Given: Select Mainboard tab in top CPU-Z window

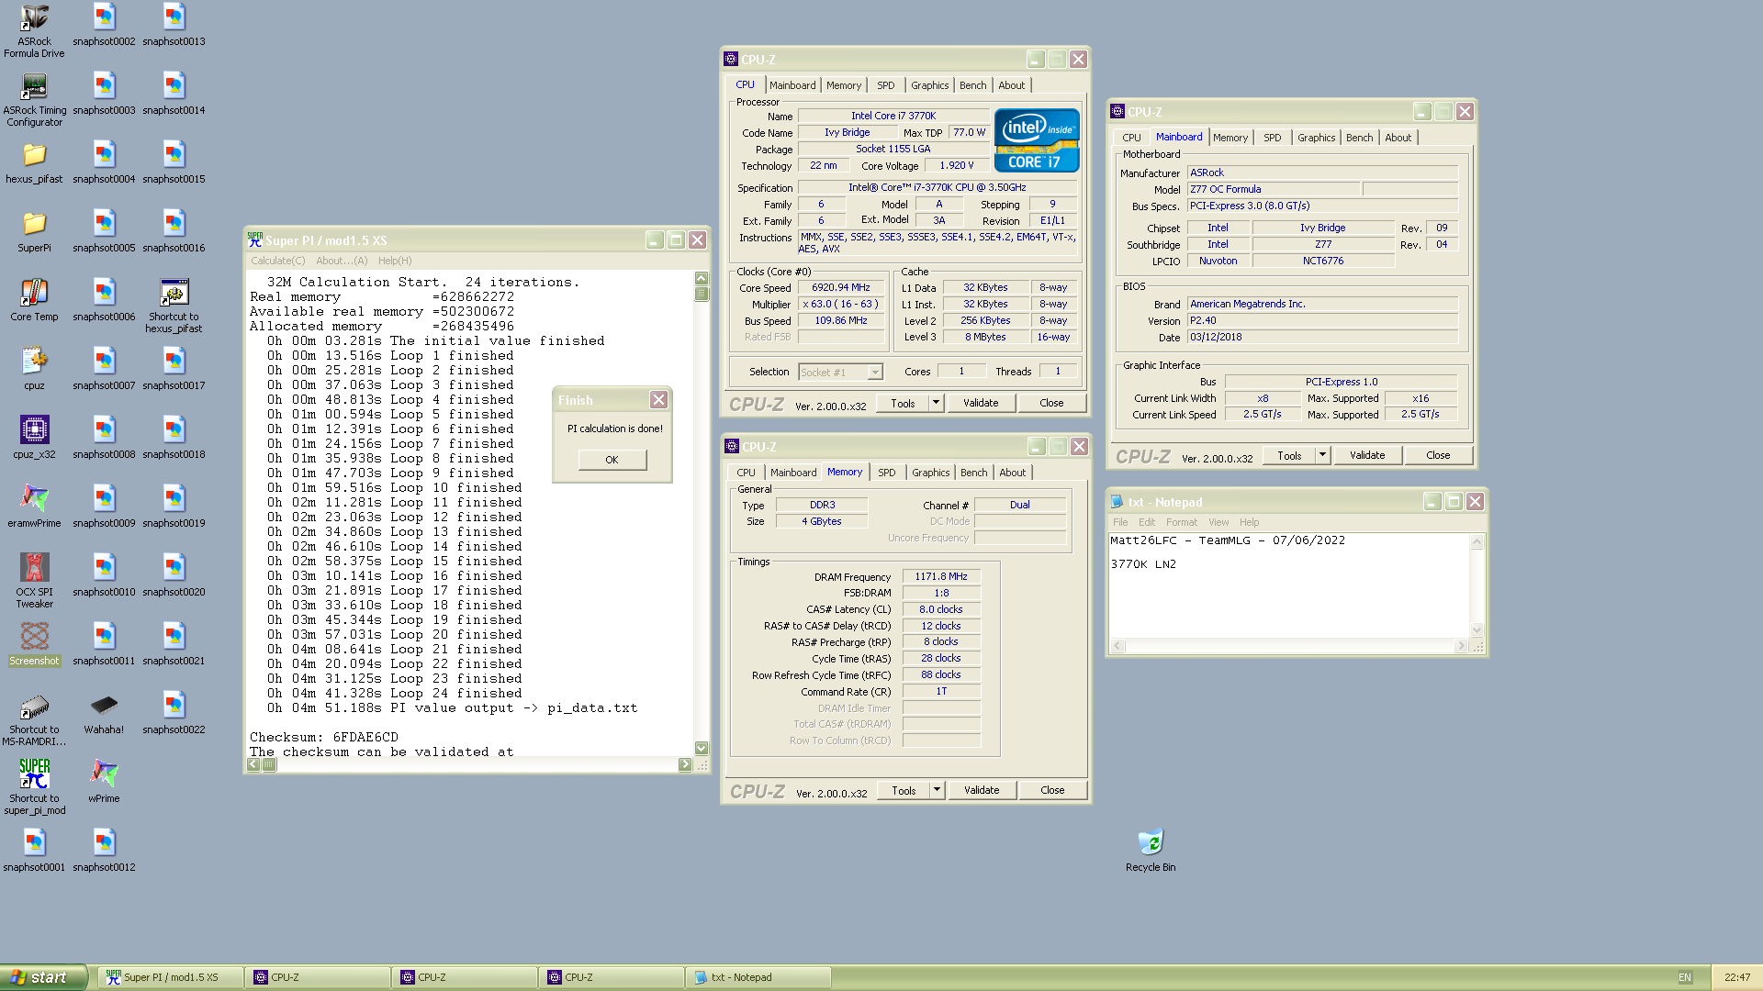Looking at the screenshot, I should coord(792,85).
